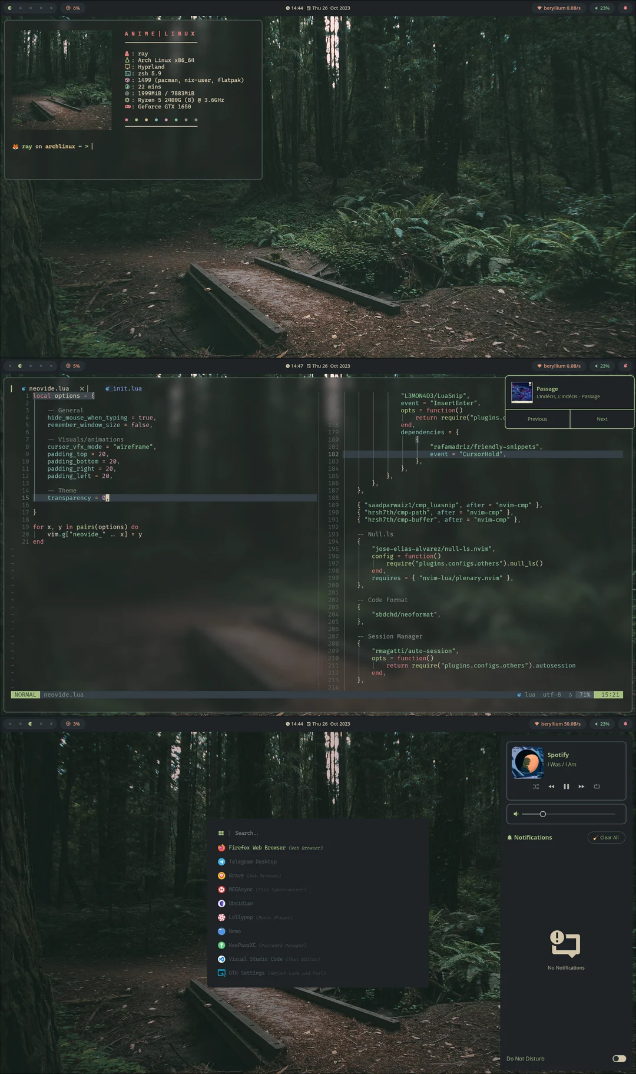
Task: Mute using the volume speaker icon
Action: [x=516, y=814]
